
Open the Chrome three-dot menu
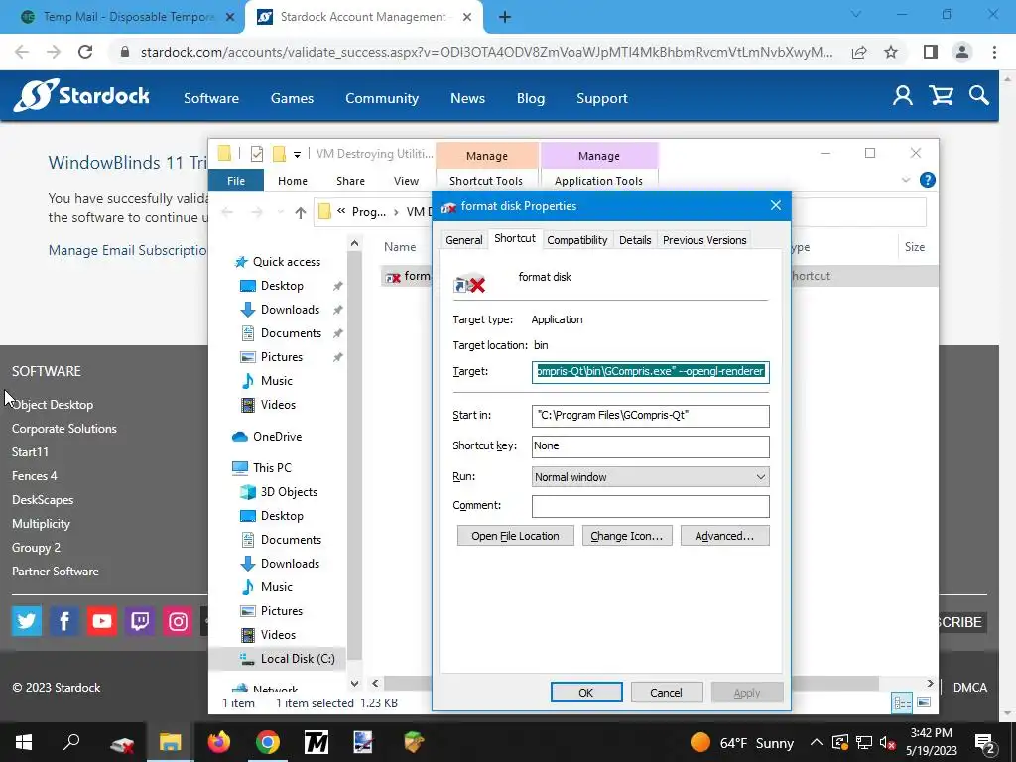(x=994, y=52)
